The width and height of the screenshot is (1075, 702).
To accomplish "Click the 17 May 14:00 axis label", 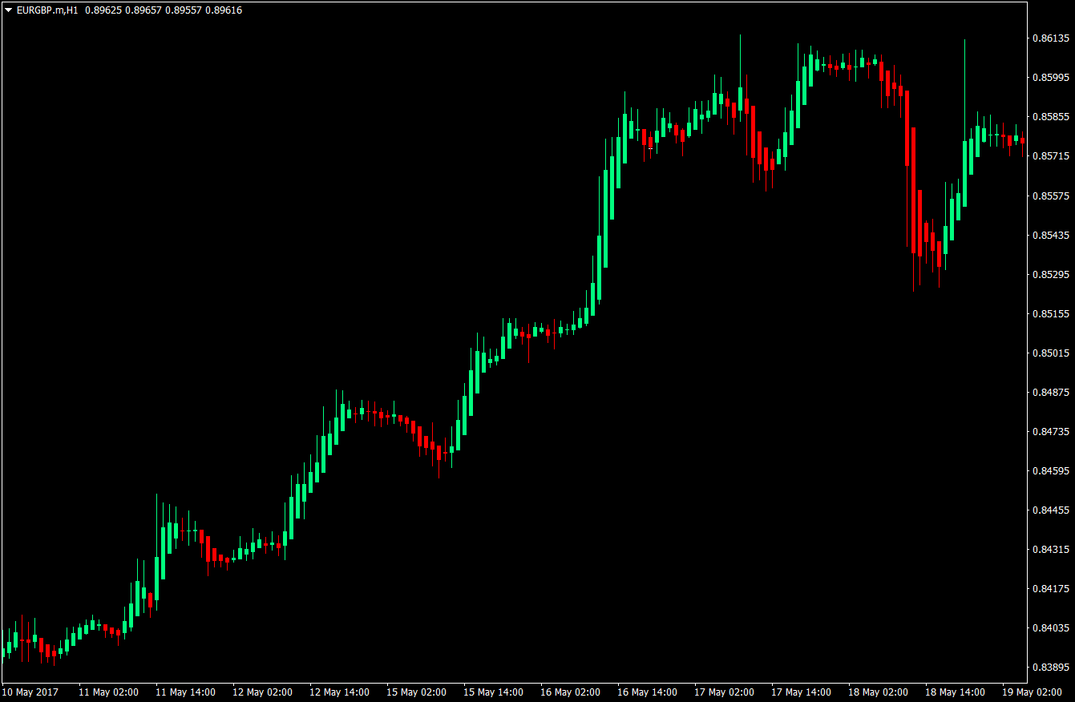I will click(x=802, y=692).
